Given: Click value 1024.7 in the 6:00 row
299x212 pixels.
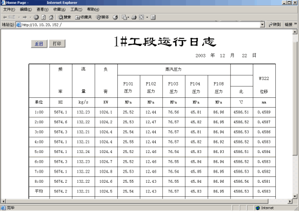Looking at the screenshot, I should pos(106,162).
